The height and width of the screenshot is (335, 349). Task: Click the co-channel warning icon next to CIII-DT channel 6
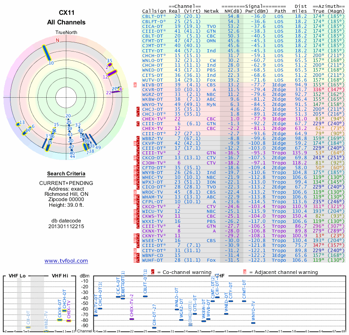[138, 123]
